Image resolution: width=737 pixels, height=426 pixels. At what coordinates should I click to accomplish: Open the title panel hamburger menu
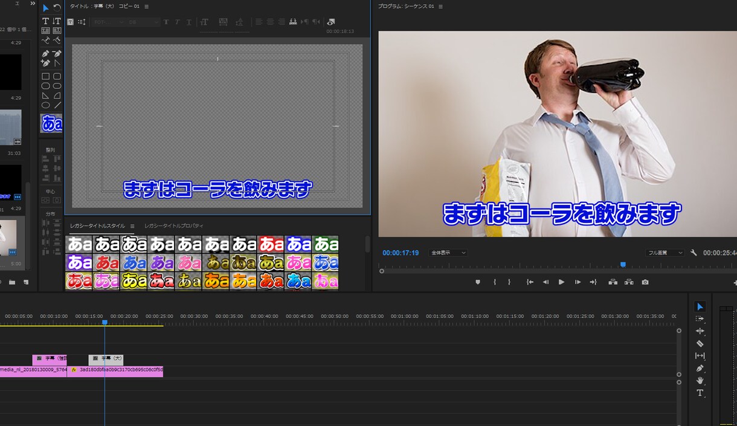pos(147,7)
